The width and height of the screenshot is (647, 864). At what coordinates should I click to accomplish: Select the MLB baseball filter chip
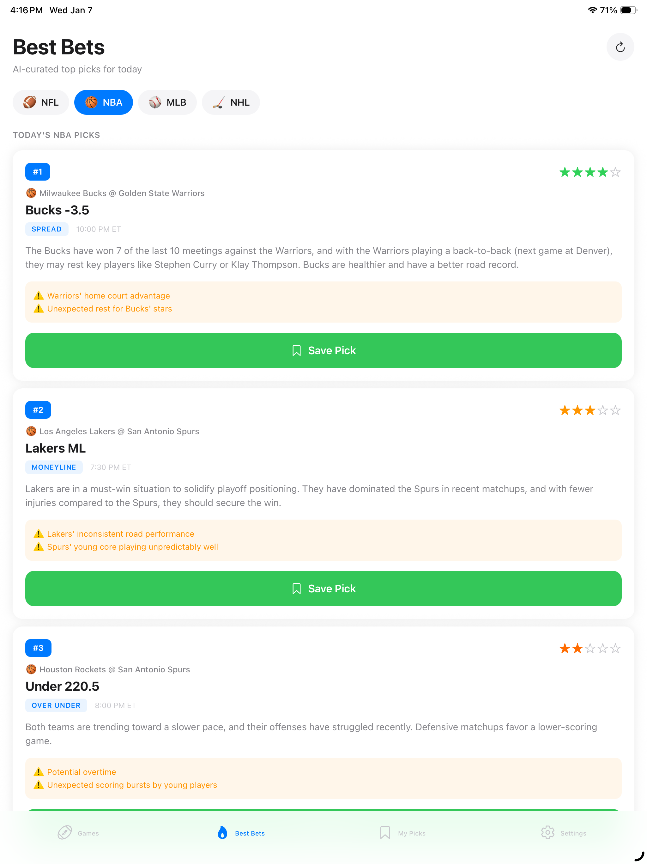click(167, 102)
